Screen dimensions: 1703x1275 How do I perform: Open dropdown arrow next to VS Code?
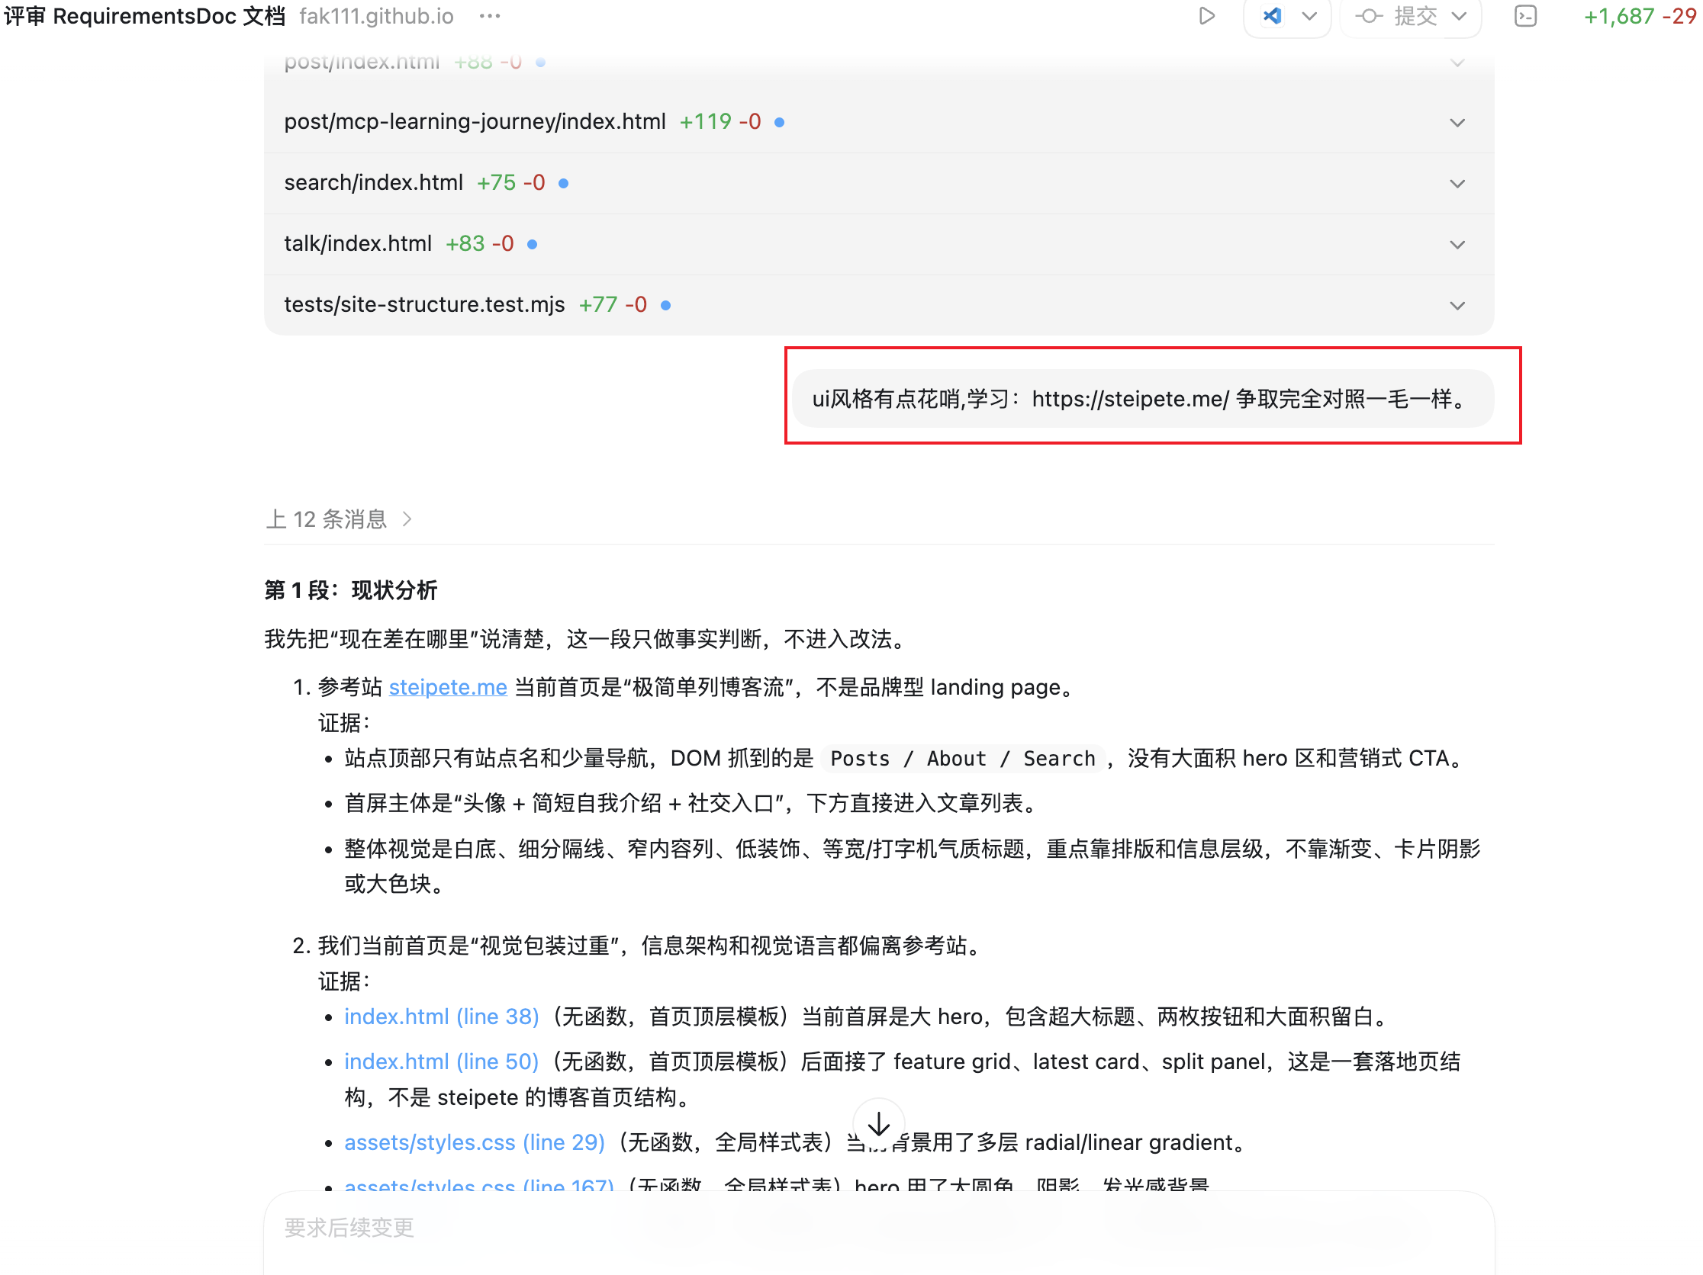click(x=1309, y=16)
